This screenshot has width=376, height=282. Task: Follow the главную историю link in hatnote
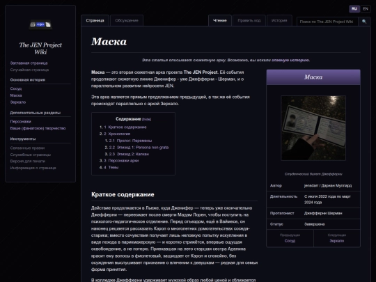290,60
